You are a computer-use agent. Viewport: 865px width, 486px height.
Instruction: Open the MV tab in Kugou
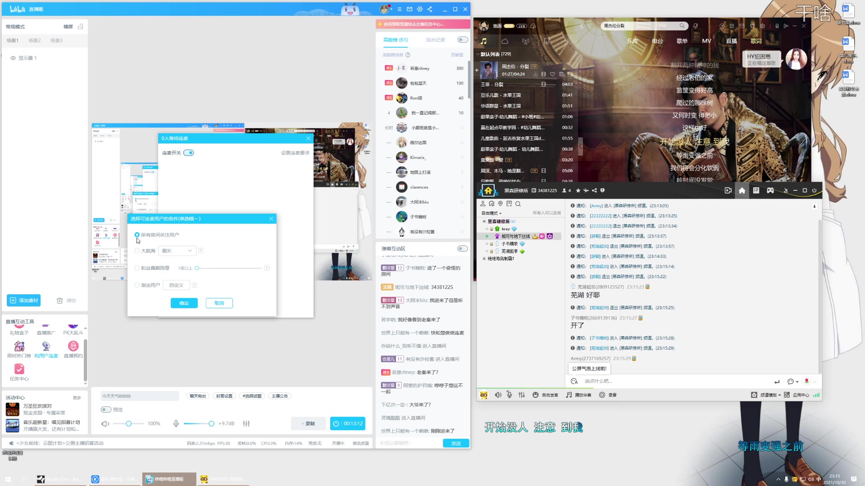coord(706,41)
